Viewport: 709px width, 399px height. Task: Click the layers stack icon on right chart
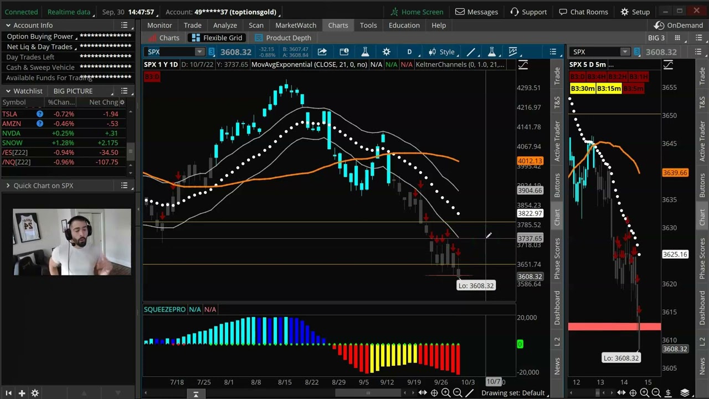tap(685, 393)
